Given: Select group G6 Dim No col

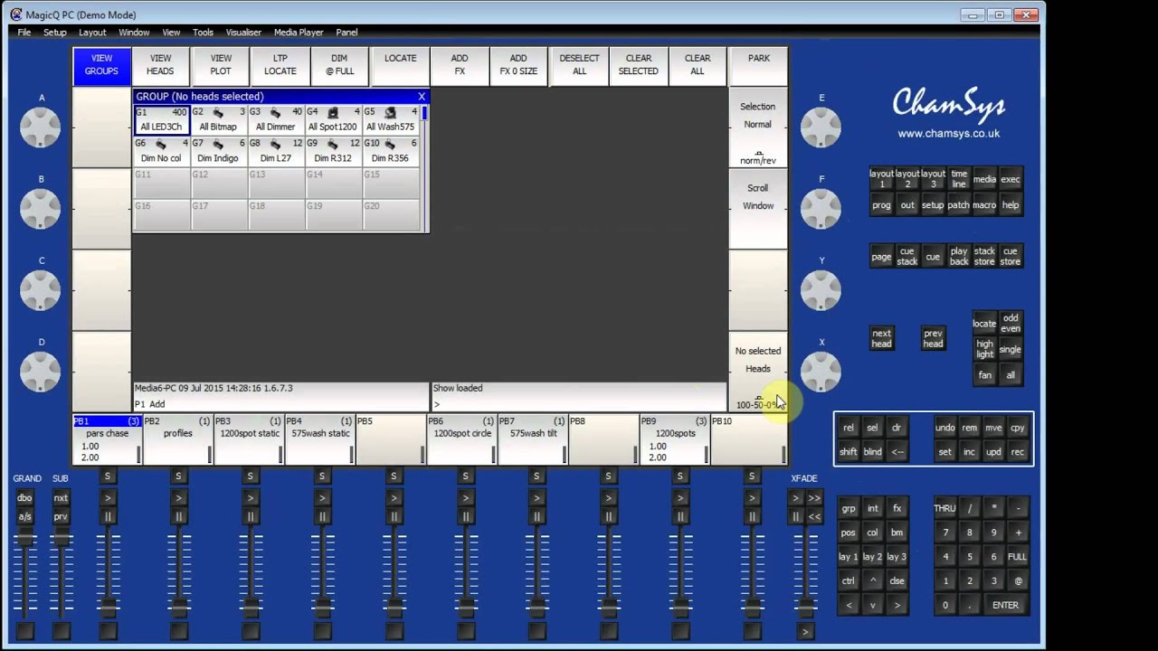Looking at the screenshot, I should coord(161,151).
